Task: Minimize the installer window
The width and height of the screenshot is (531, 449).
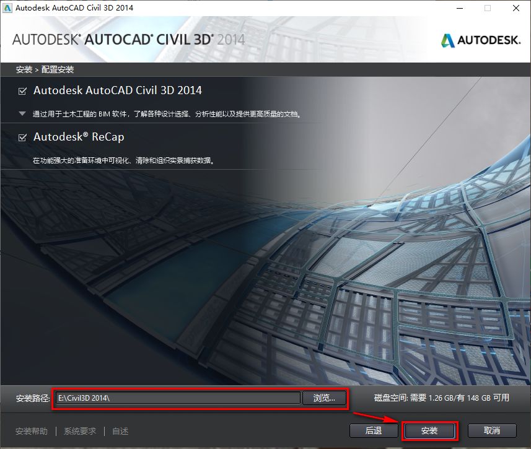Action: click(459, 8)
